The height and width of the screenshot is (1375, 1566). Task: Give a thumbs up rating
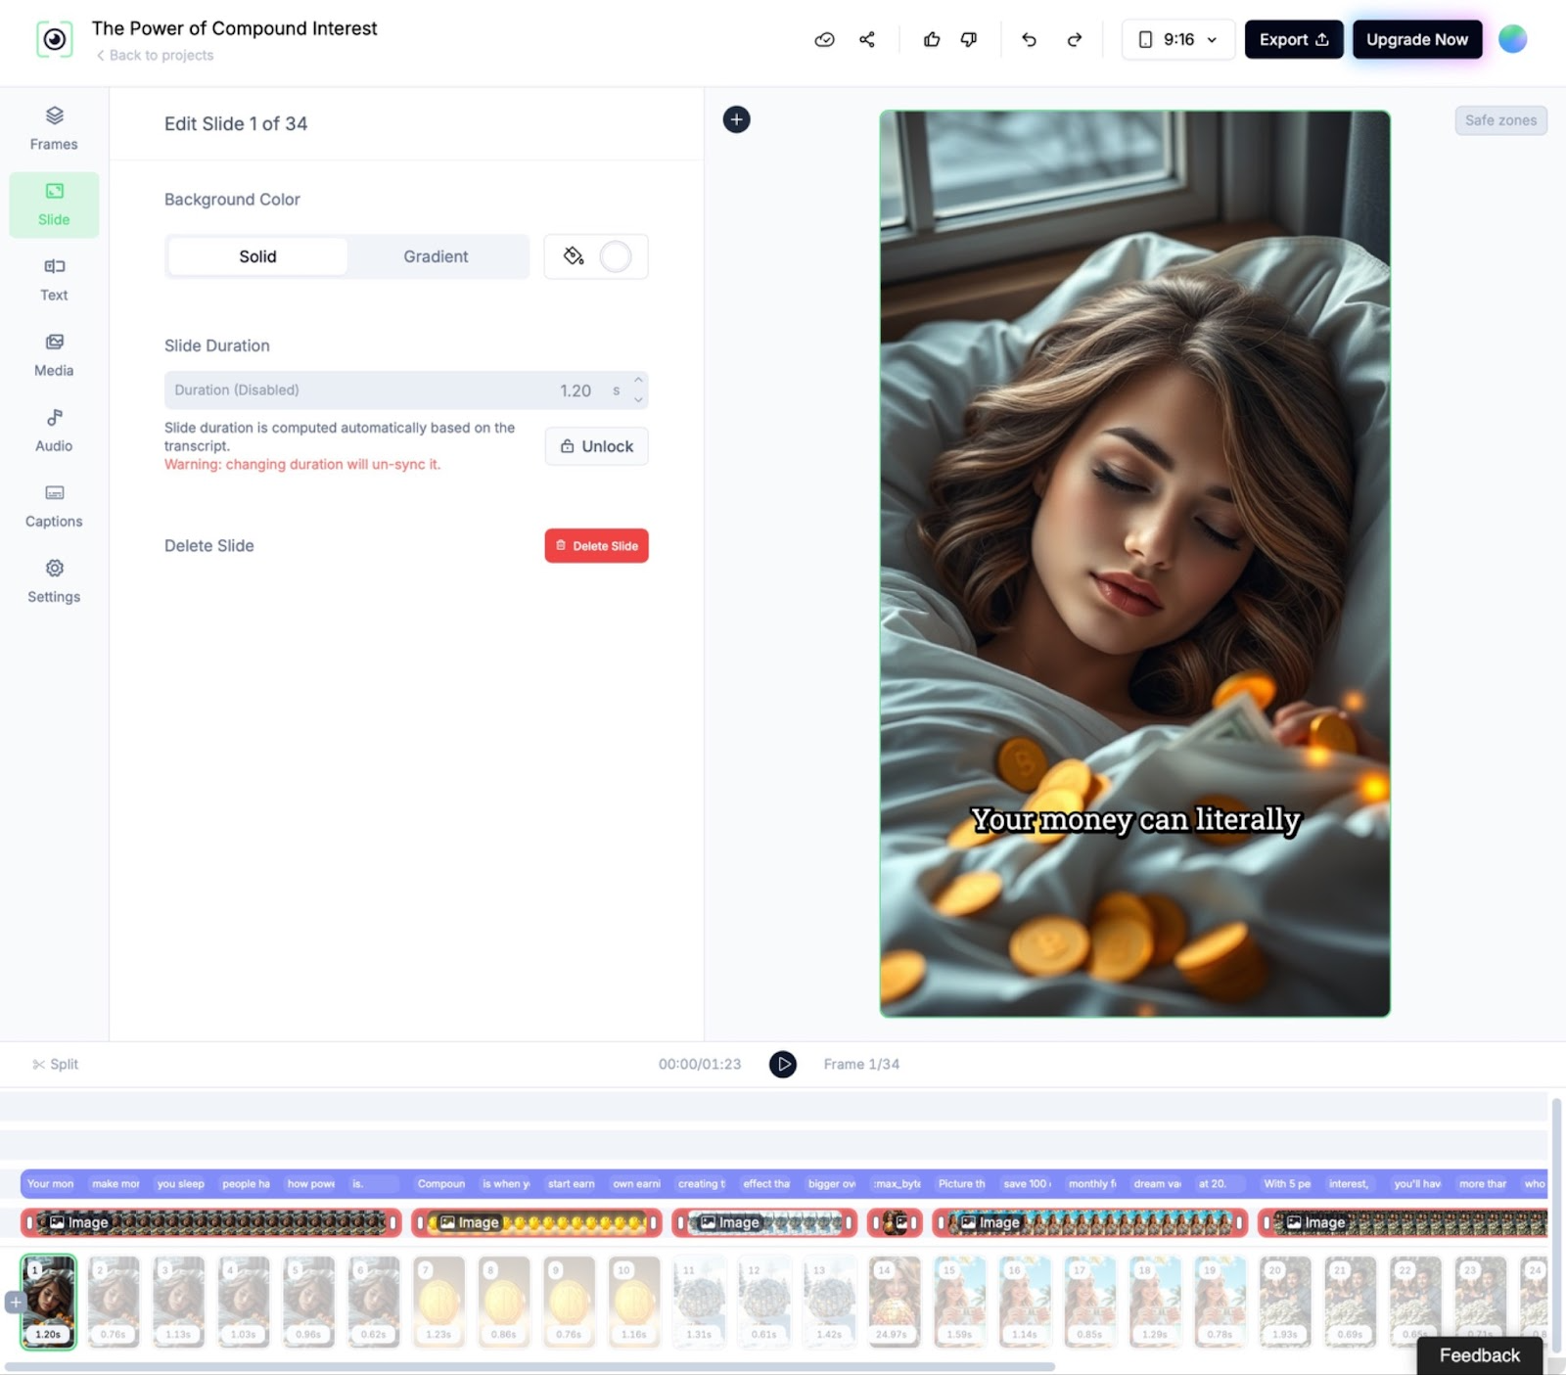(932, 39)
